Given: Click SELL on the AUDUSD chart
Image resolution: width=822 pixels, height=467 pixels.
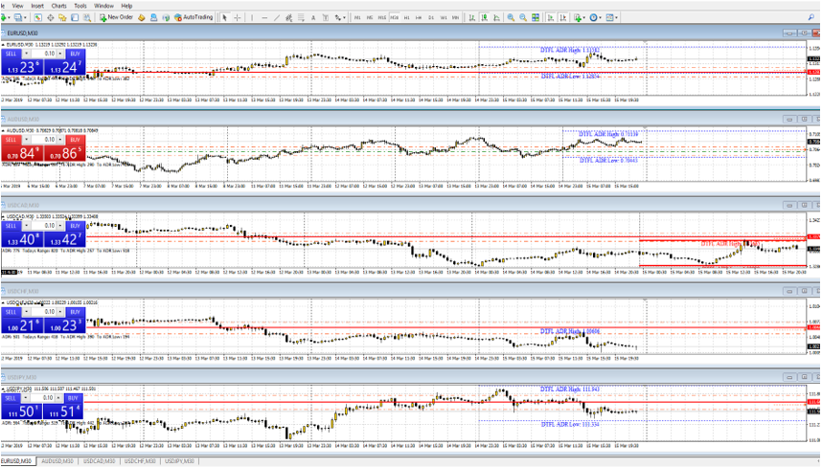Looking at the screenshot, I should coord(11,140).
